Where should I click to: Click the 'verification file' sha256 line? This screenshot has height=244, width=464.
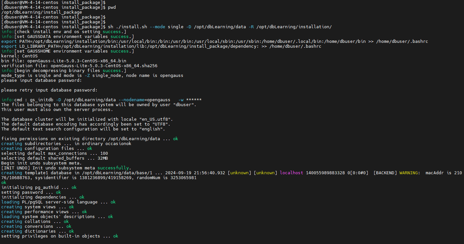coord(79,66)
